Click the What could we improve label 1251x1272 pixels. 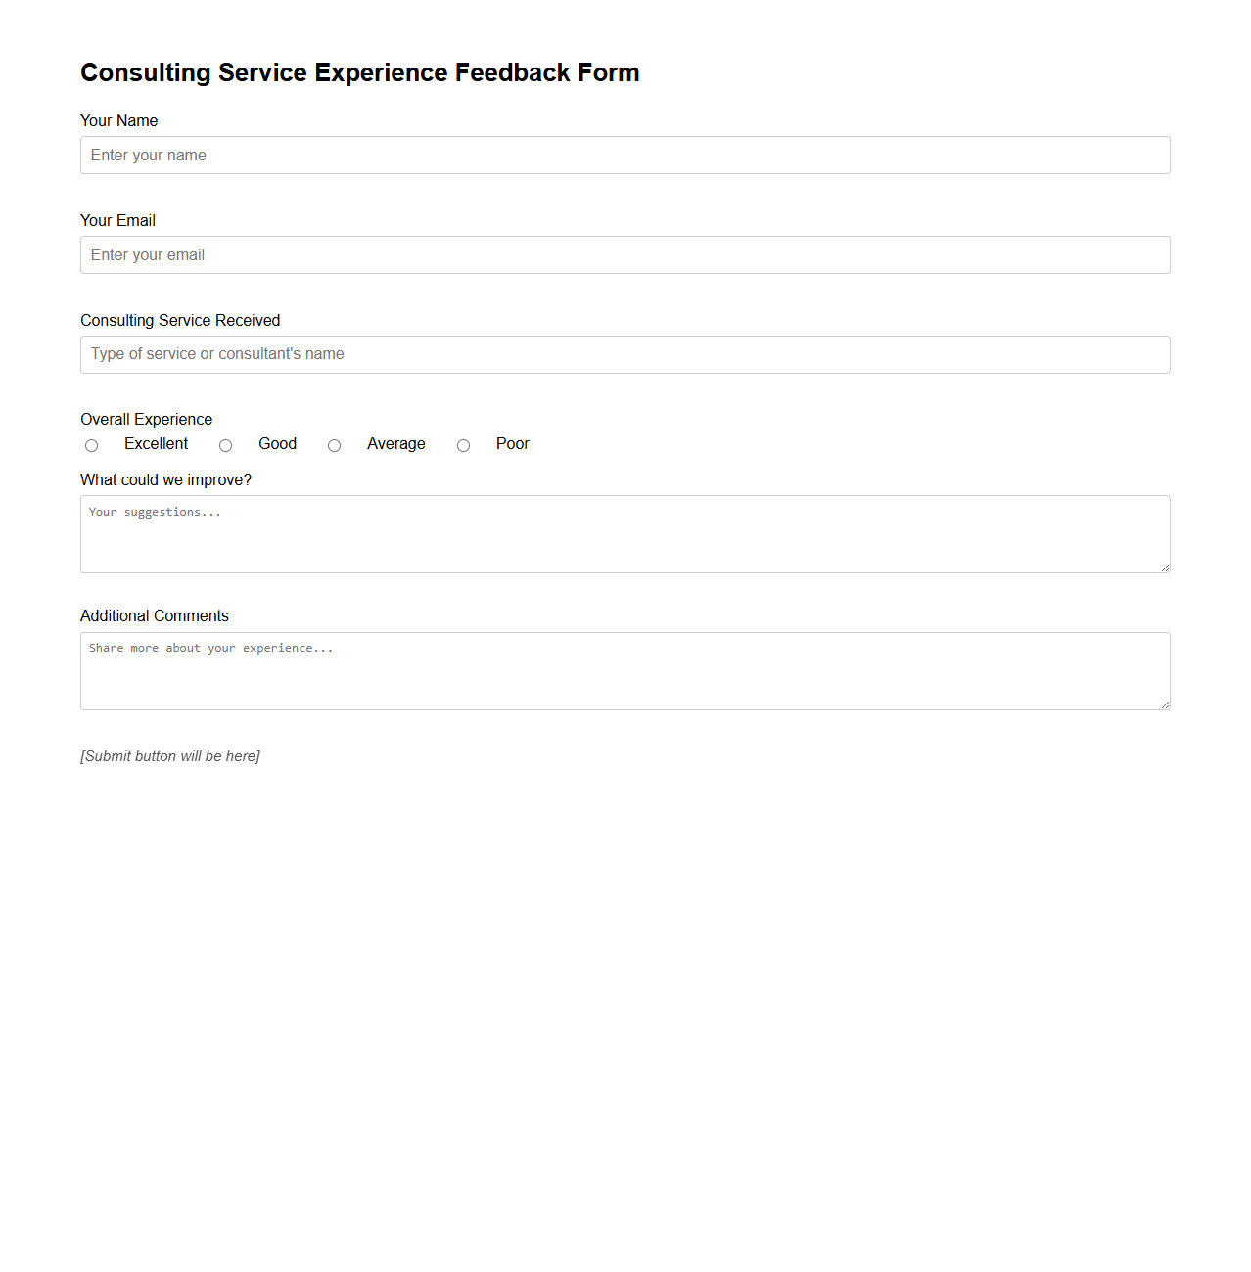coord(165,479)
